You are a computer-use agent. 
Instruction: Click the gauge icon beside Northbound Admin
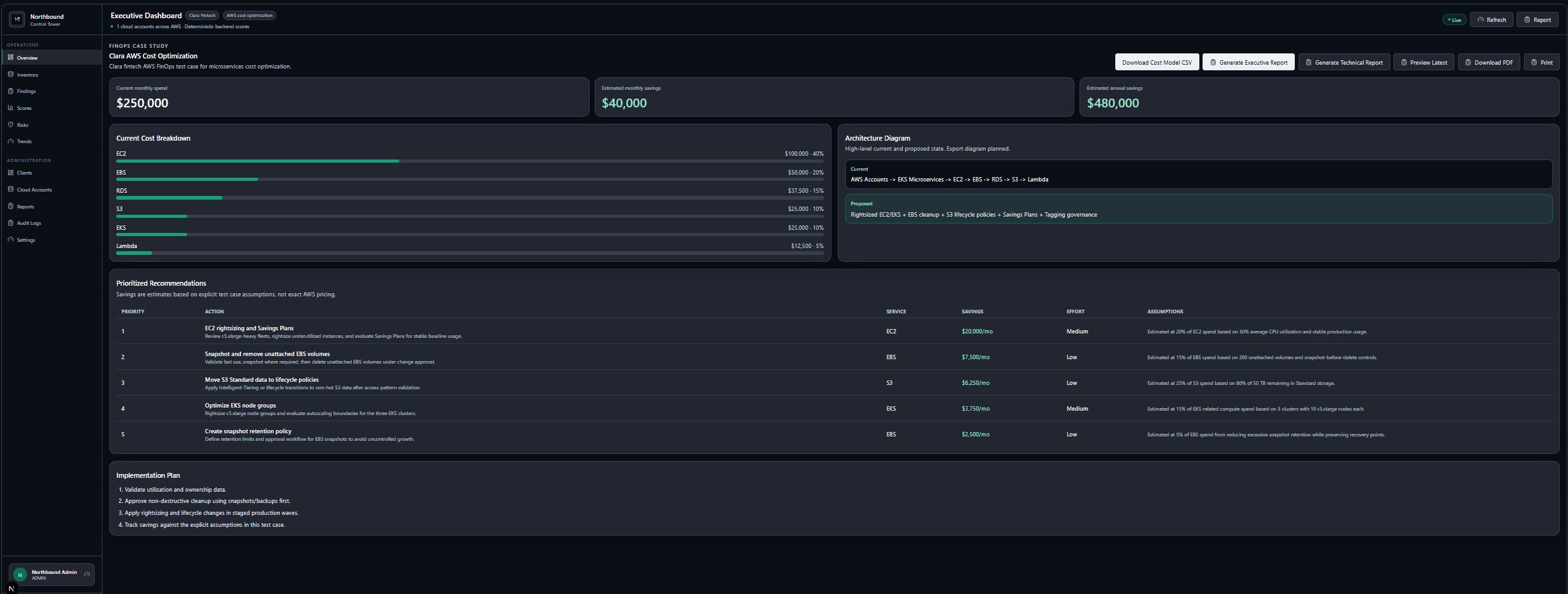(87, 575)
